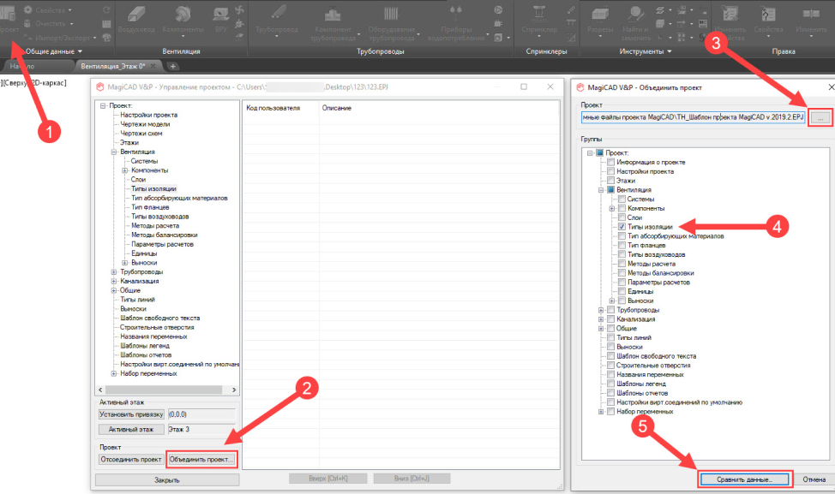This screenshot has width=835, height=494.
Task: Check the Информация о проекте checkbox
Action: (610, 162)
